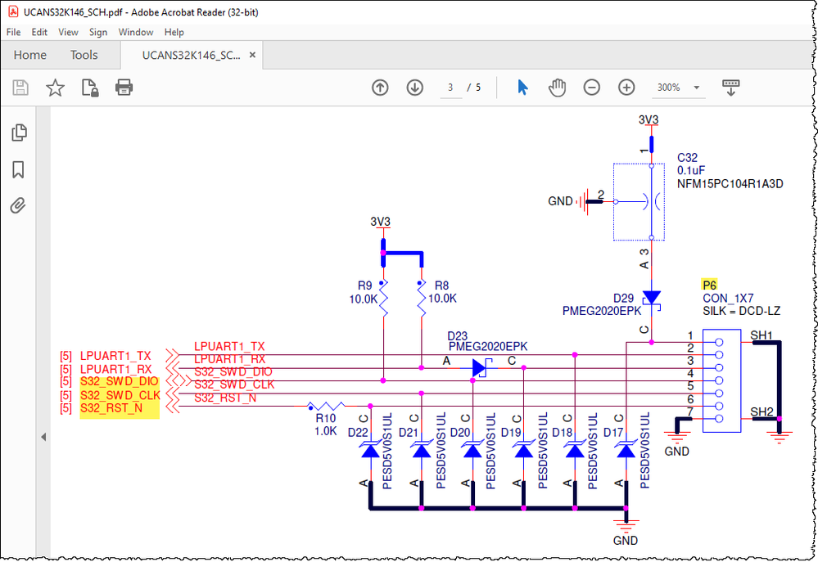Screen dimensions: 818x562
Task: Select the arrow Selection tool
Action: [x=522, y=88]
